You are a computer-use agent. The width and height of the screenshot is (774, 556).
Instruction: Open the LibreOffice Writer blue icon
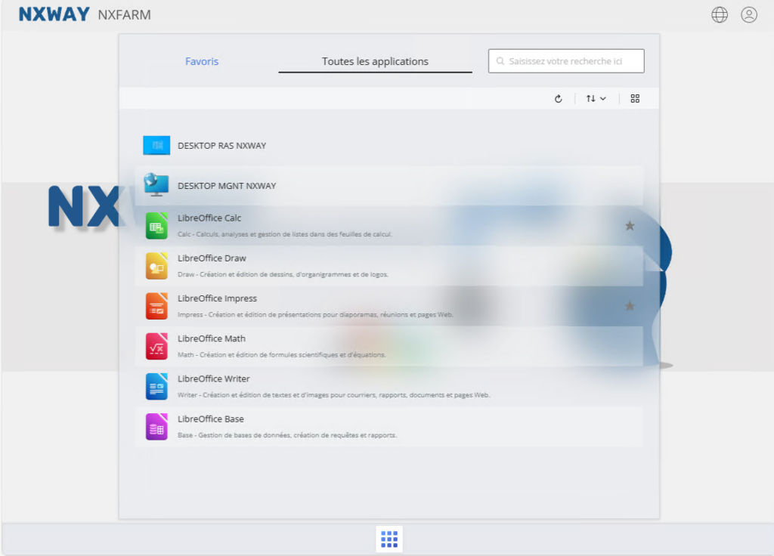coord(156,386)
